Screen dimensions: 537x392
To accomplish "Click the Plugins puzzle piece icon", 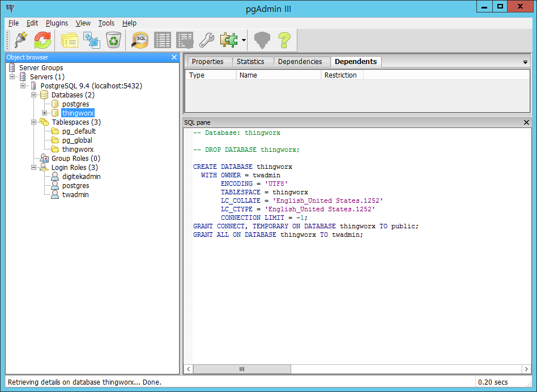I will pyautogui.click(x=229, y=40).
